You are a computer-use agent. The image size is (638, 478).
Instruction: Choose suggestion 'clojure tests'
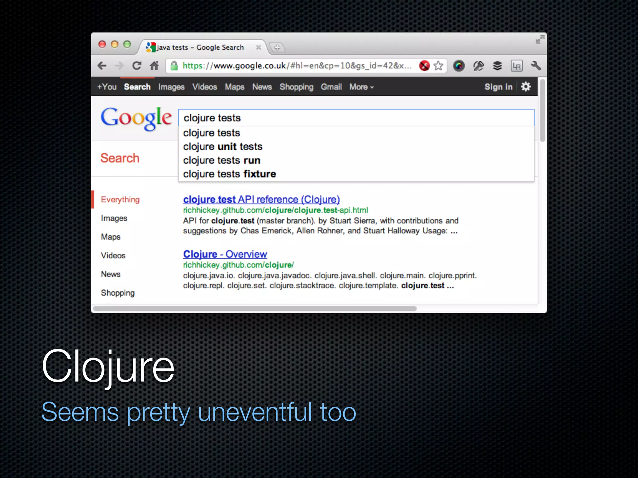tap(356, 133)
